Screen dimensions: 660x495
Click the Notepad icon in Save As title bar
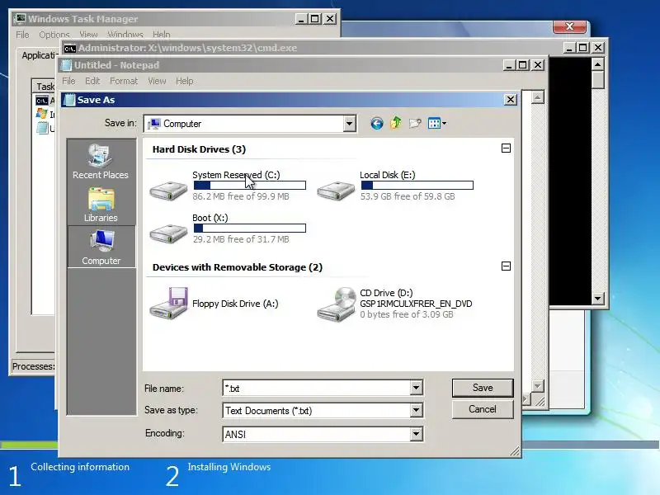69,100
